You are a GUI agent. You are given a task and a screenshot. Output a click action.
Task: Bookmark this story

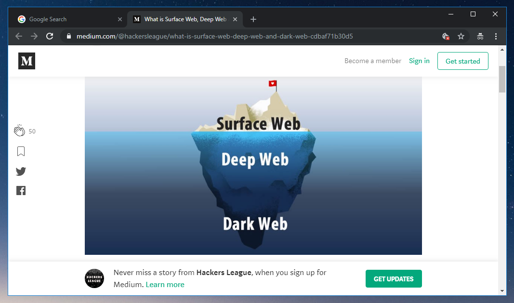(x=21, y=151)
